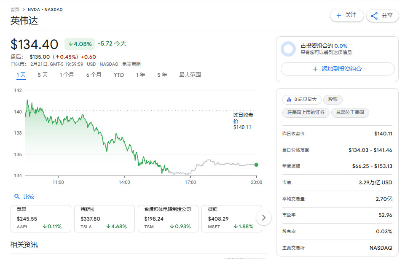This screenshot has height=259, width=405.
Task: Click the green end-point dot on chart
Action: coord(256,165)
